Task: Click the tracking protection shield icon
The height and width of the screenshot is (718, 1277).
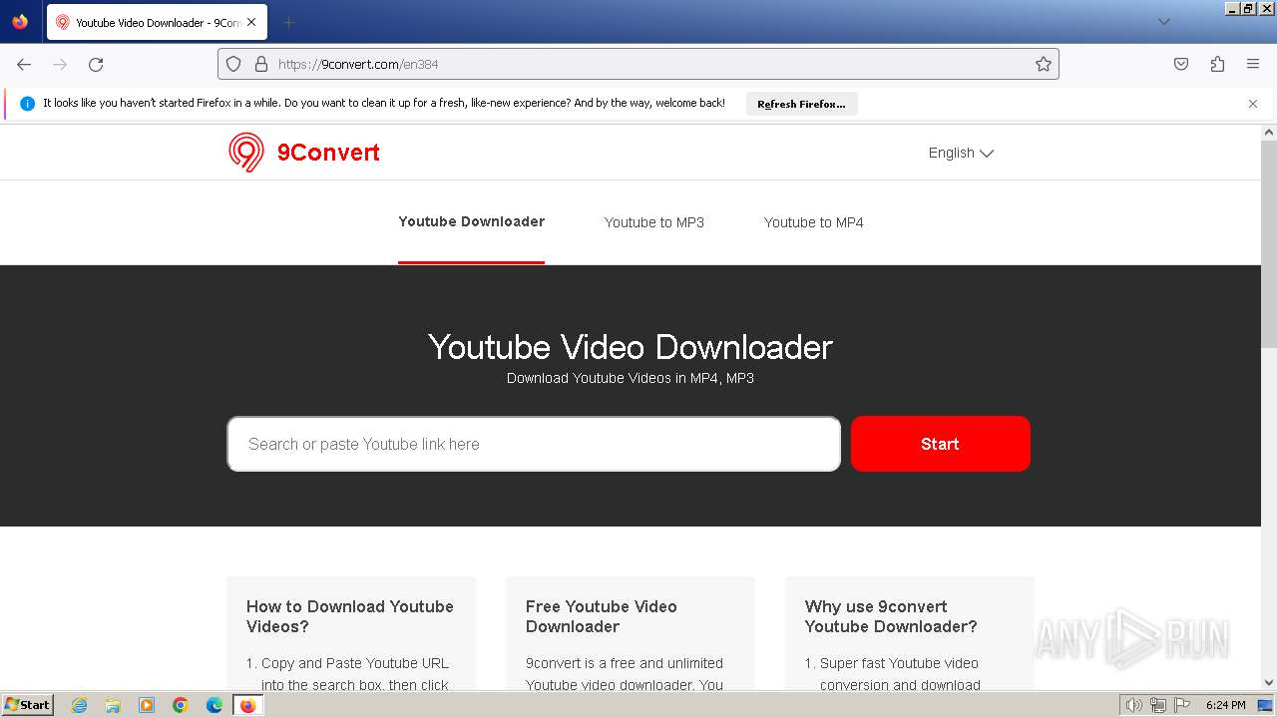Action: pos(233,64)
